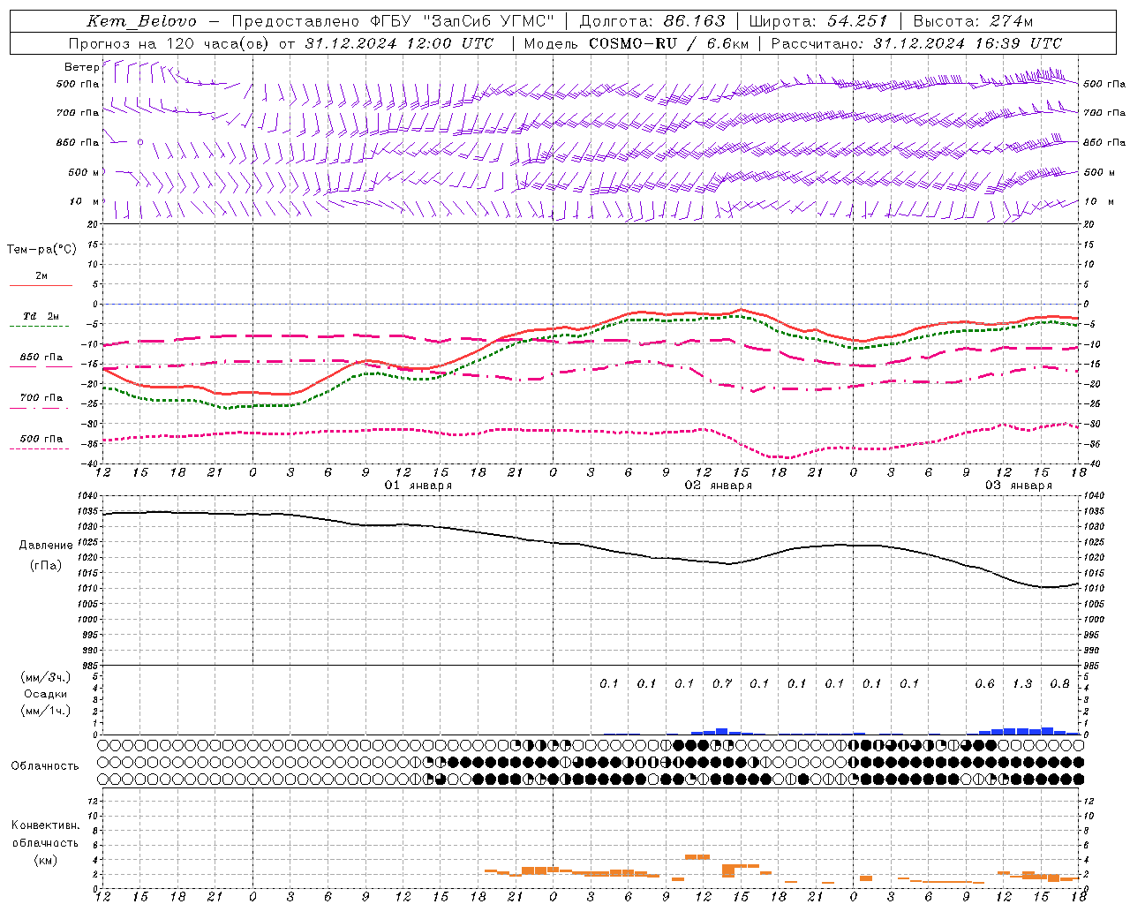Click the elevation text 'Высота: 274м'

tap(972, 21)
